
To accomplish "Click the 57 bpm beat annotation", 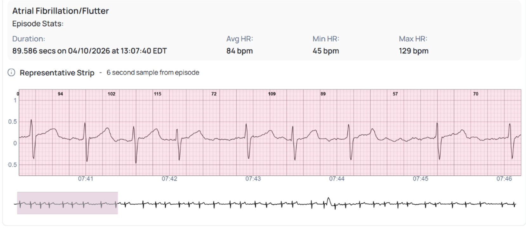I will [395, 94].
